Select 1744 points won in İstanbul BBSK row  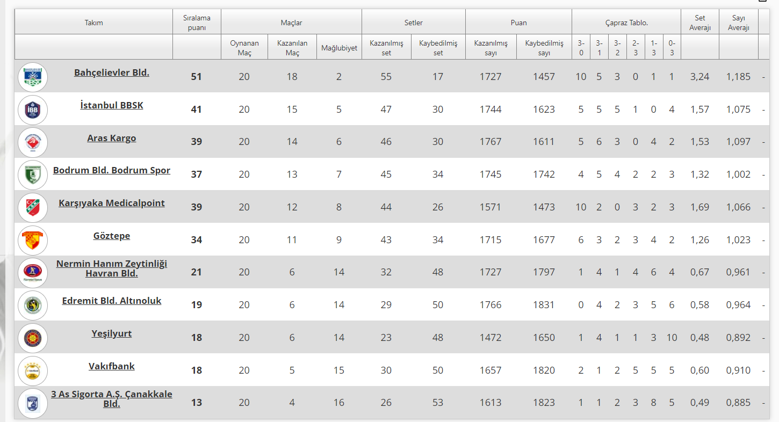pos(491,110)
